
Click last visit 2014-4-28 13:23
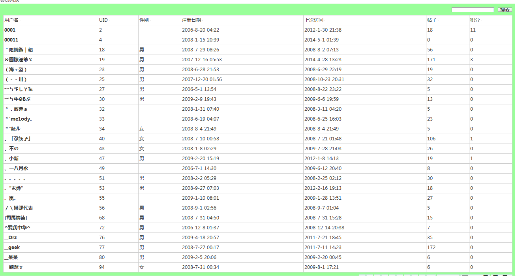tap(323, 60)
